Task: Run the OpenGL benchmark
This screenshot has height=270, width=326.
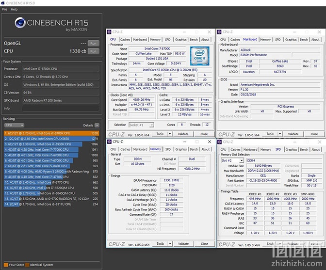Action: coord(93,44)
